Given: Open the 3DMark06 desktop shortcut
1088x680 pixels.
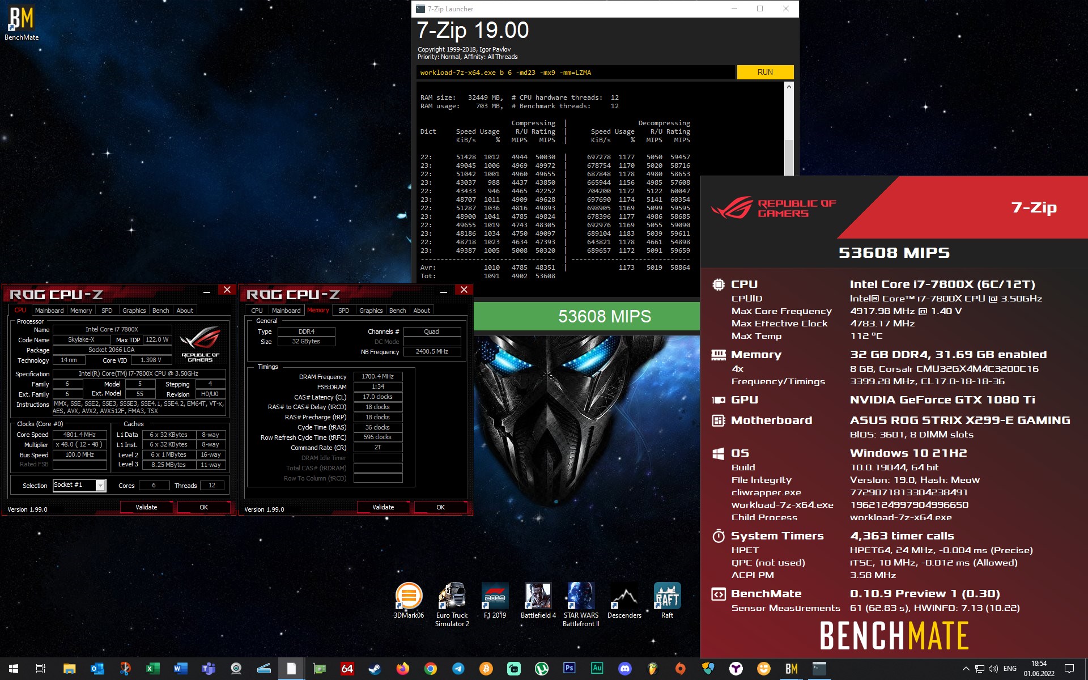Looking at the screenshot, I should (409, 601).
